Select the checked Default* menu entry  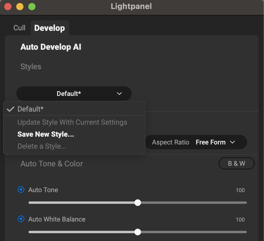(x=31, y=109)
